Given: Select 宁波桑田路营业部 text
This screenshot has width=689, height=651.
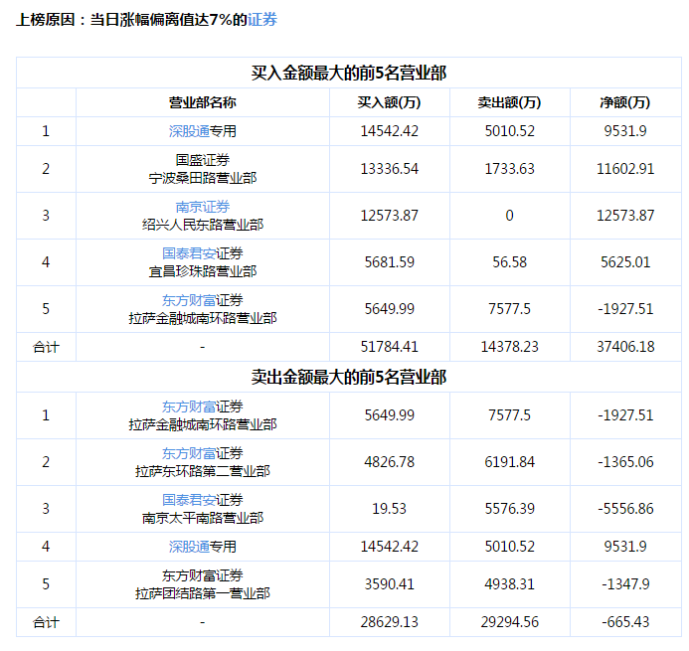Looking at the screenshot, I should tap(203, 178).
